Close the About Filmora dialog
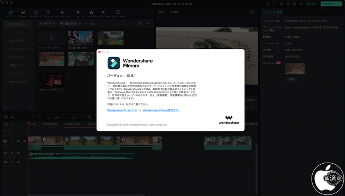345x196 pixels. 99,52
